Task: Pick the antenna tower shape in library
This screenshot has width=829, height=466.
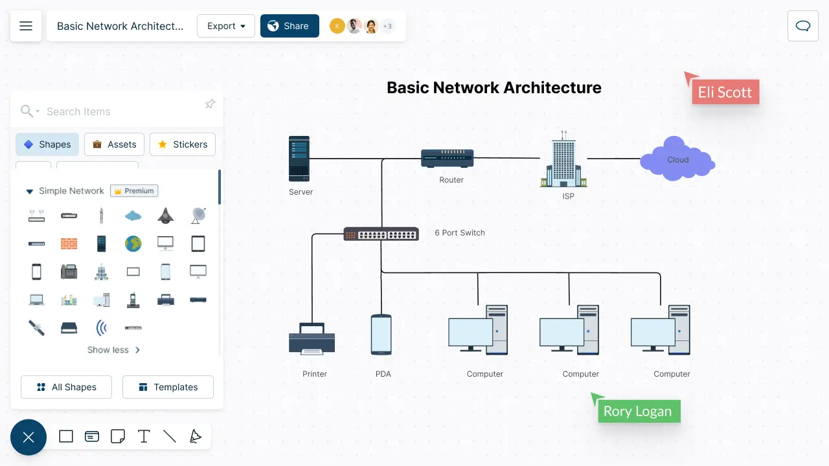Action: point(101,216)
